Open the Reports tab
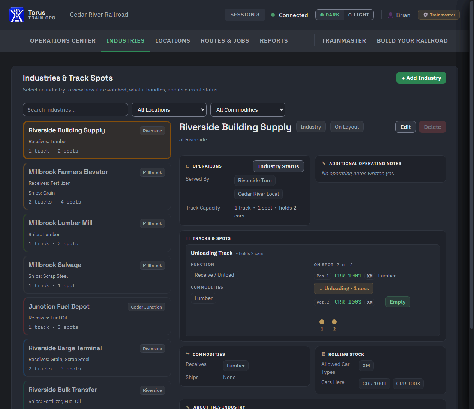Screen dimensions: 474x409 274,41
